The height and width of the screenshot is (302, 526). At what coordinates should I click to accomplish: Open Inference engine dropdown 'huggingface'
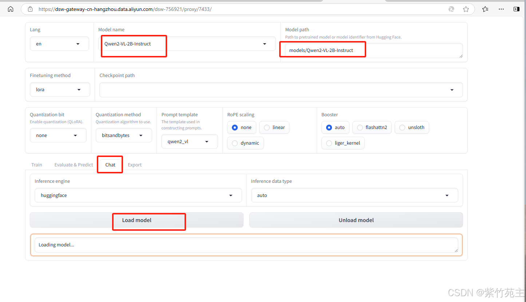coord(138,195)
